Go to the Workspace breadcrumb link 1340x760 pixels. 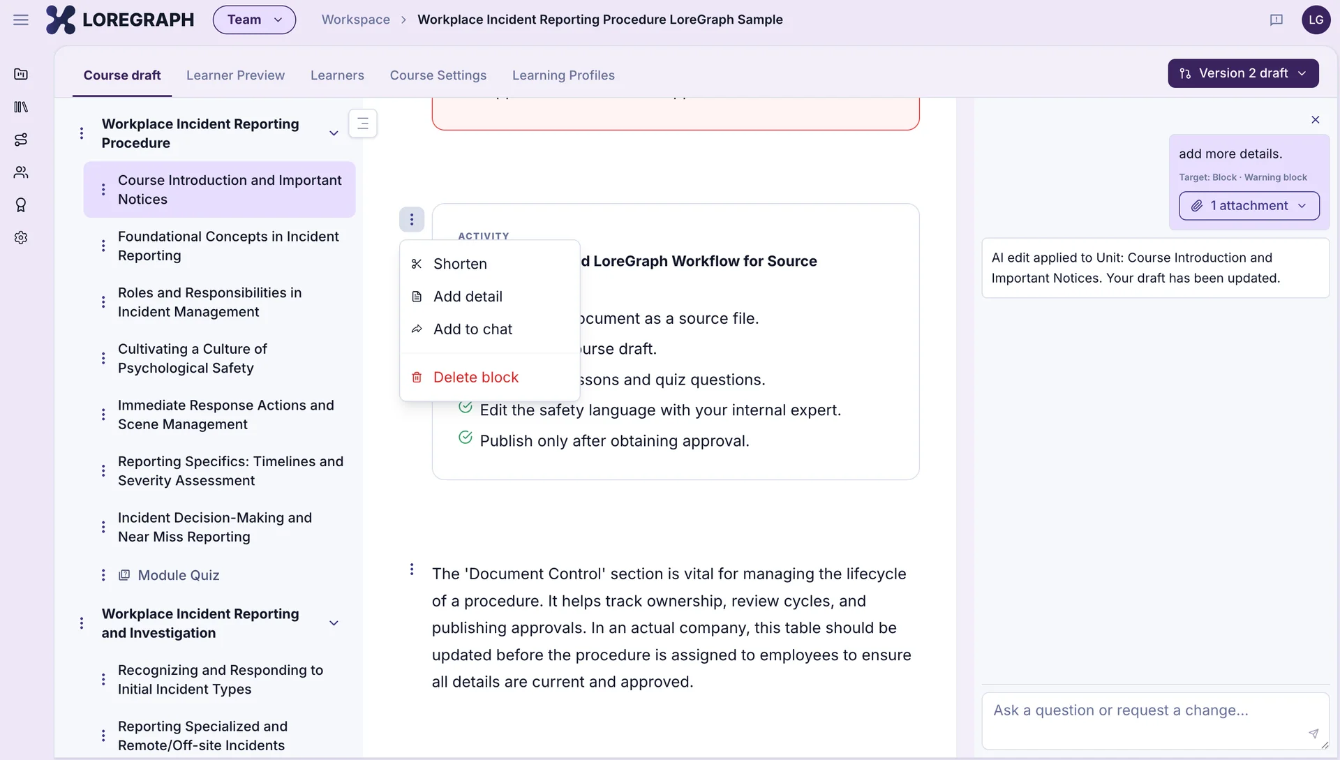pos(356,20)
